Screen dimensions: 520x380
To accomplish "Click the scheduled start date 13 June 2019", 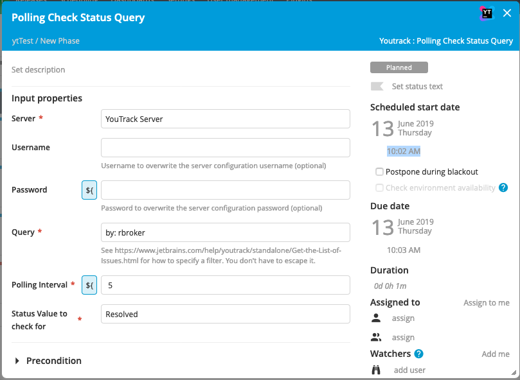I will 402,128.
